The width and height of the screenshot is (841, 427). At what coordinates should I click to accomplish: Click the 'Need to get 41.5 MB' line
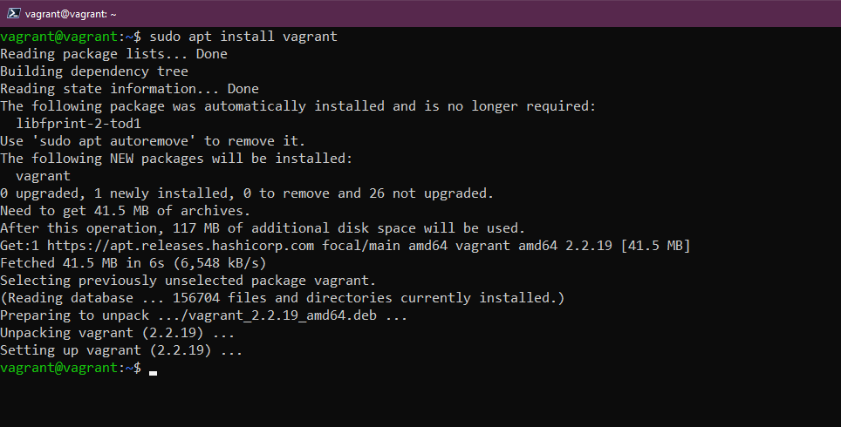pyautogui.click(x=126, y=211)
